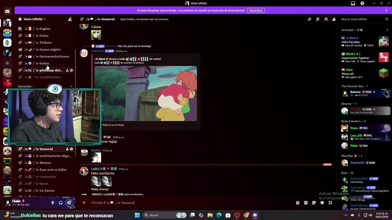The image size is (392, 220).
Task: Click the plus attachment button in message bar
Action: (84, 203)
